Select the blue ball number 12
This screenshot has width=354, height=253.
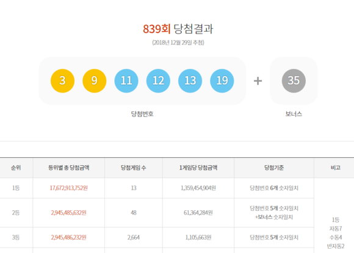click(158, 80)
